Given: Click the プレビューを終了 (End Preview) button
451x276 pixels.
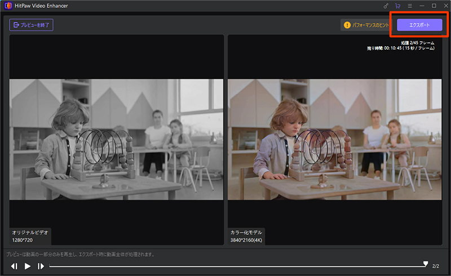Looking at the screenshot, I should point(31,25).
